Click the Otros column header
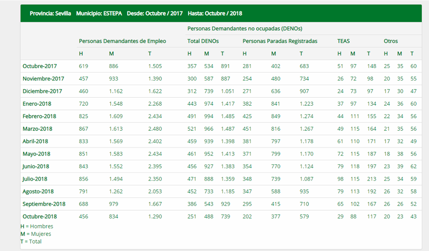 391,41
